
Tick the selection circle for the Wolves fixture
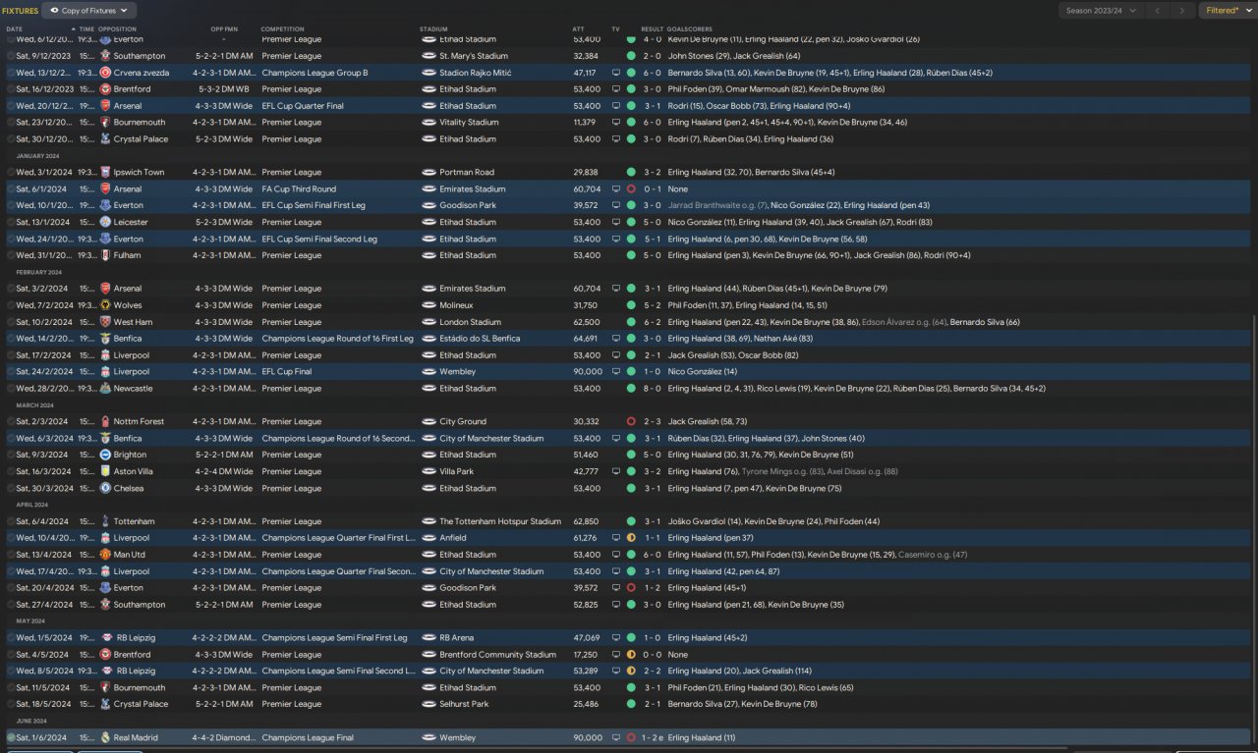pyautogui.click(x=11, y=305)
